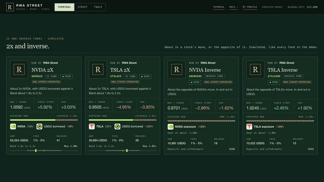Click USDG borrowed icon in NVDA 2X card
Image resolution: width=324 pixels, height=182 pixels.
click(39, 126)
